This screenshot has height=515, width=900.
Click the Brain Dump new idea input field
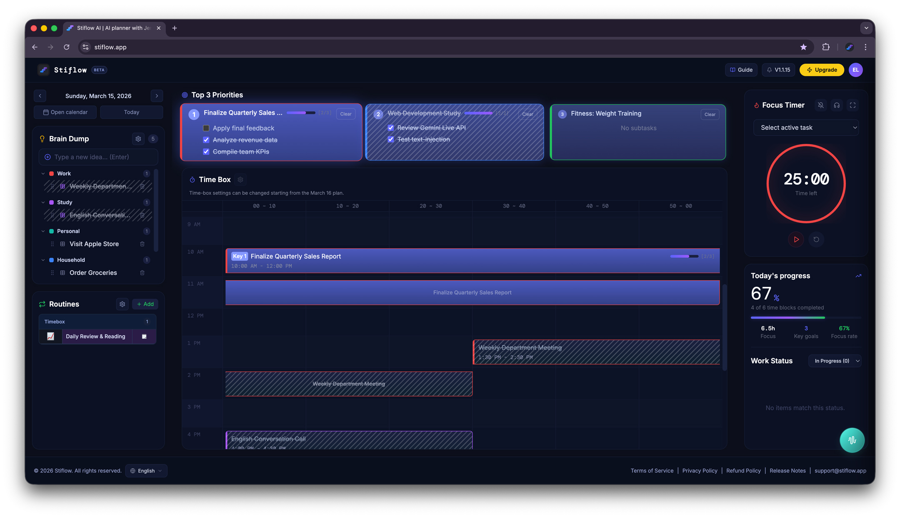pyautogui.click(x=98, y=157)
